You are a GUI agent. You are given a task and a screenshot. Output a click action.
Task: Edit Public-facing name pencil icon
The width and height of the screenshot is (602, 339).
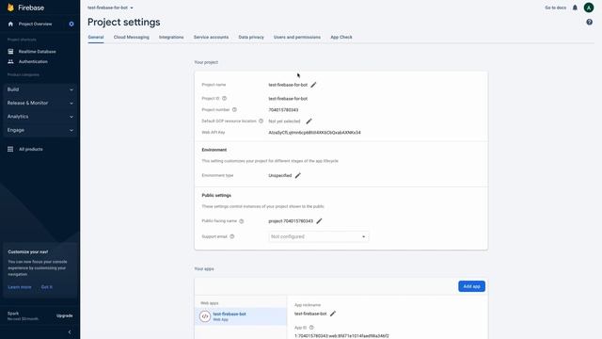[319, 221]
